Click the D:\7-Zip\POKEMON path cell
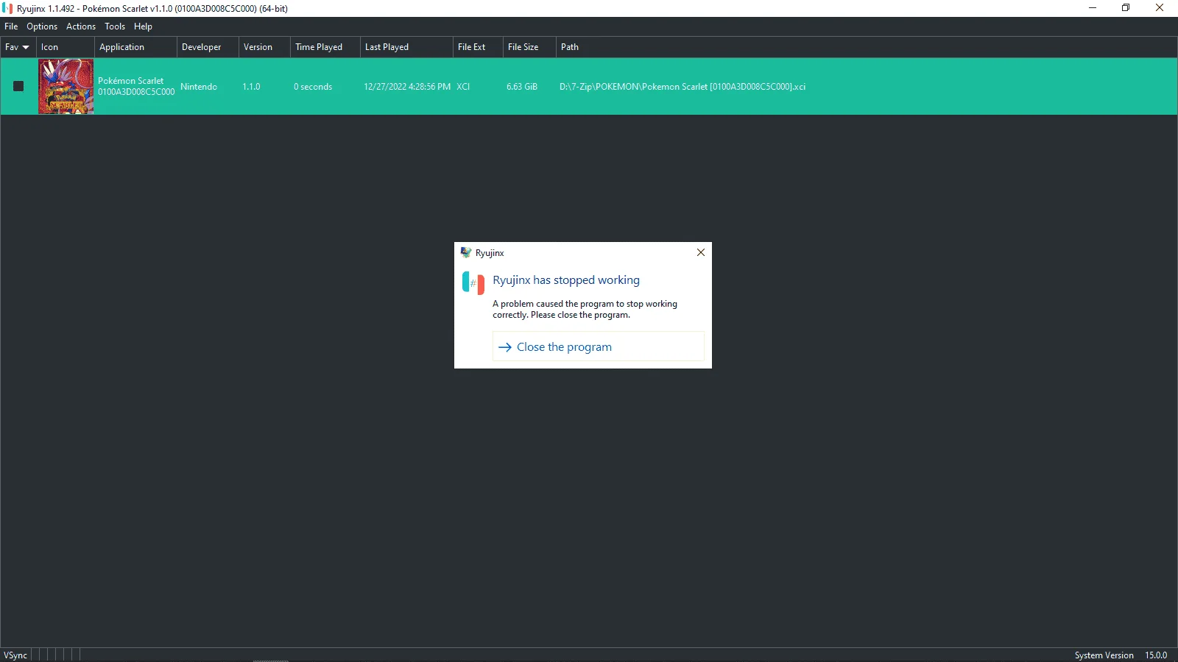The height and width of the screenshot is (662, 1178). click(x=683, y=87)
